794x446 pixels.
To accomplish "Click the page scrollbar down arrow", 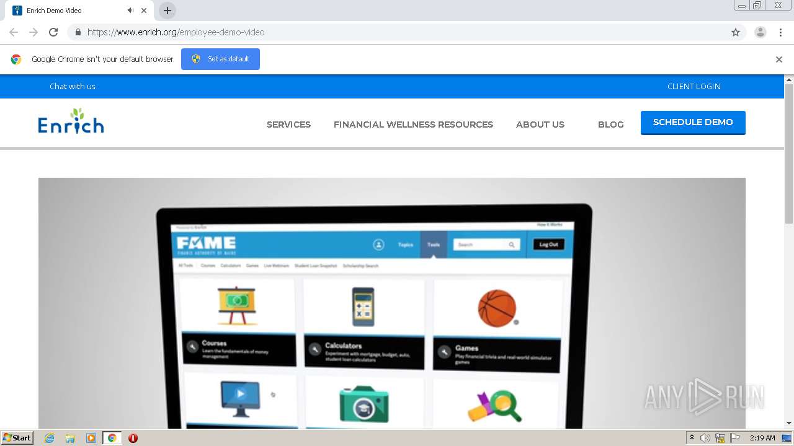I will 789,423.
